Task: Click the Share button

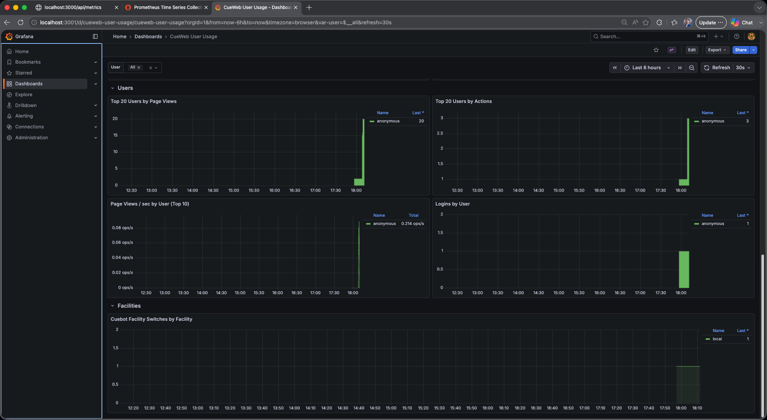Action: pyautogui.click(x=741, y=50)
